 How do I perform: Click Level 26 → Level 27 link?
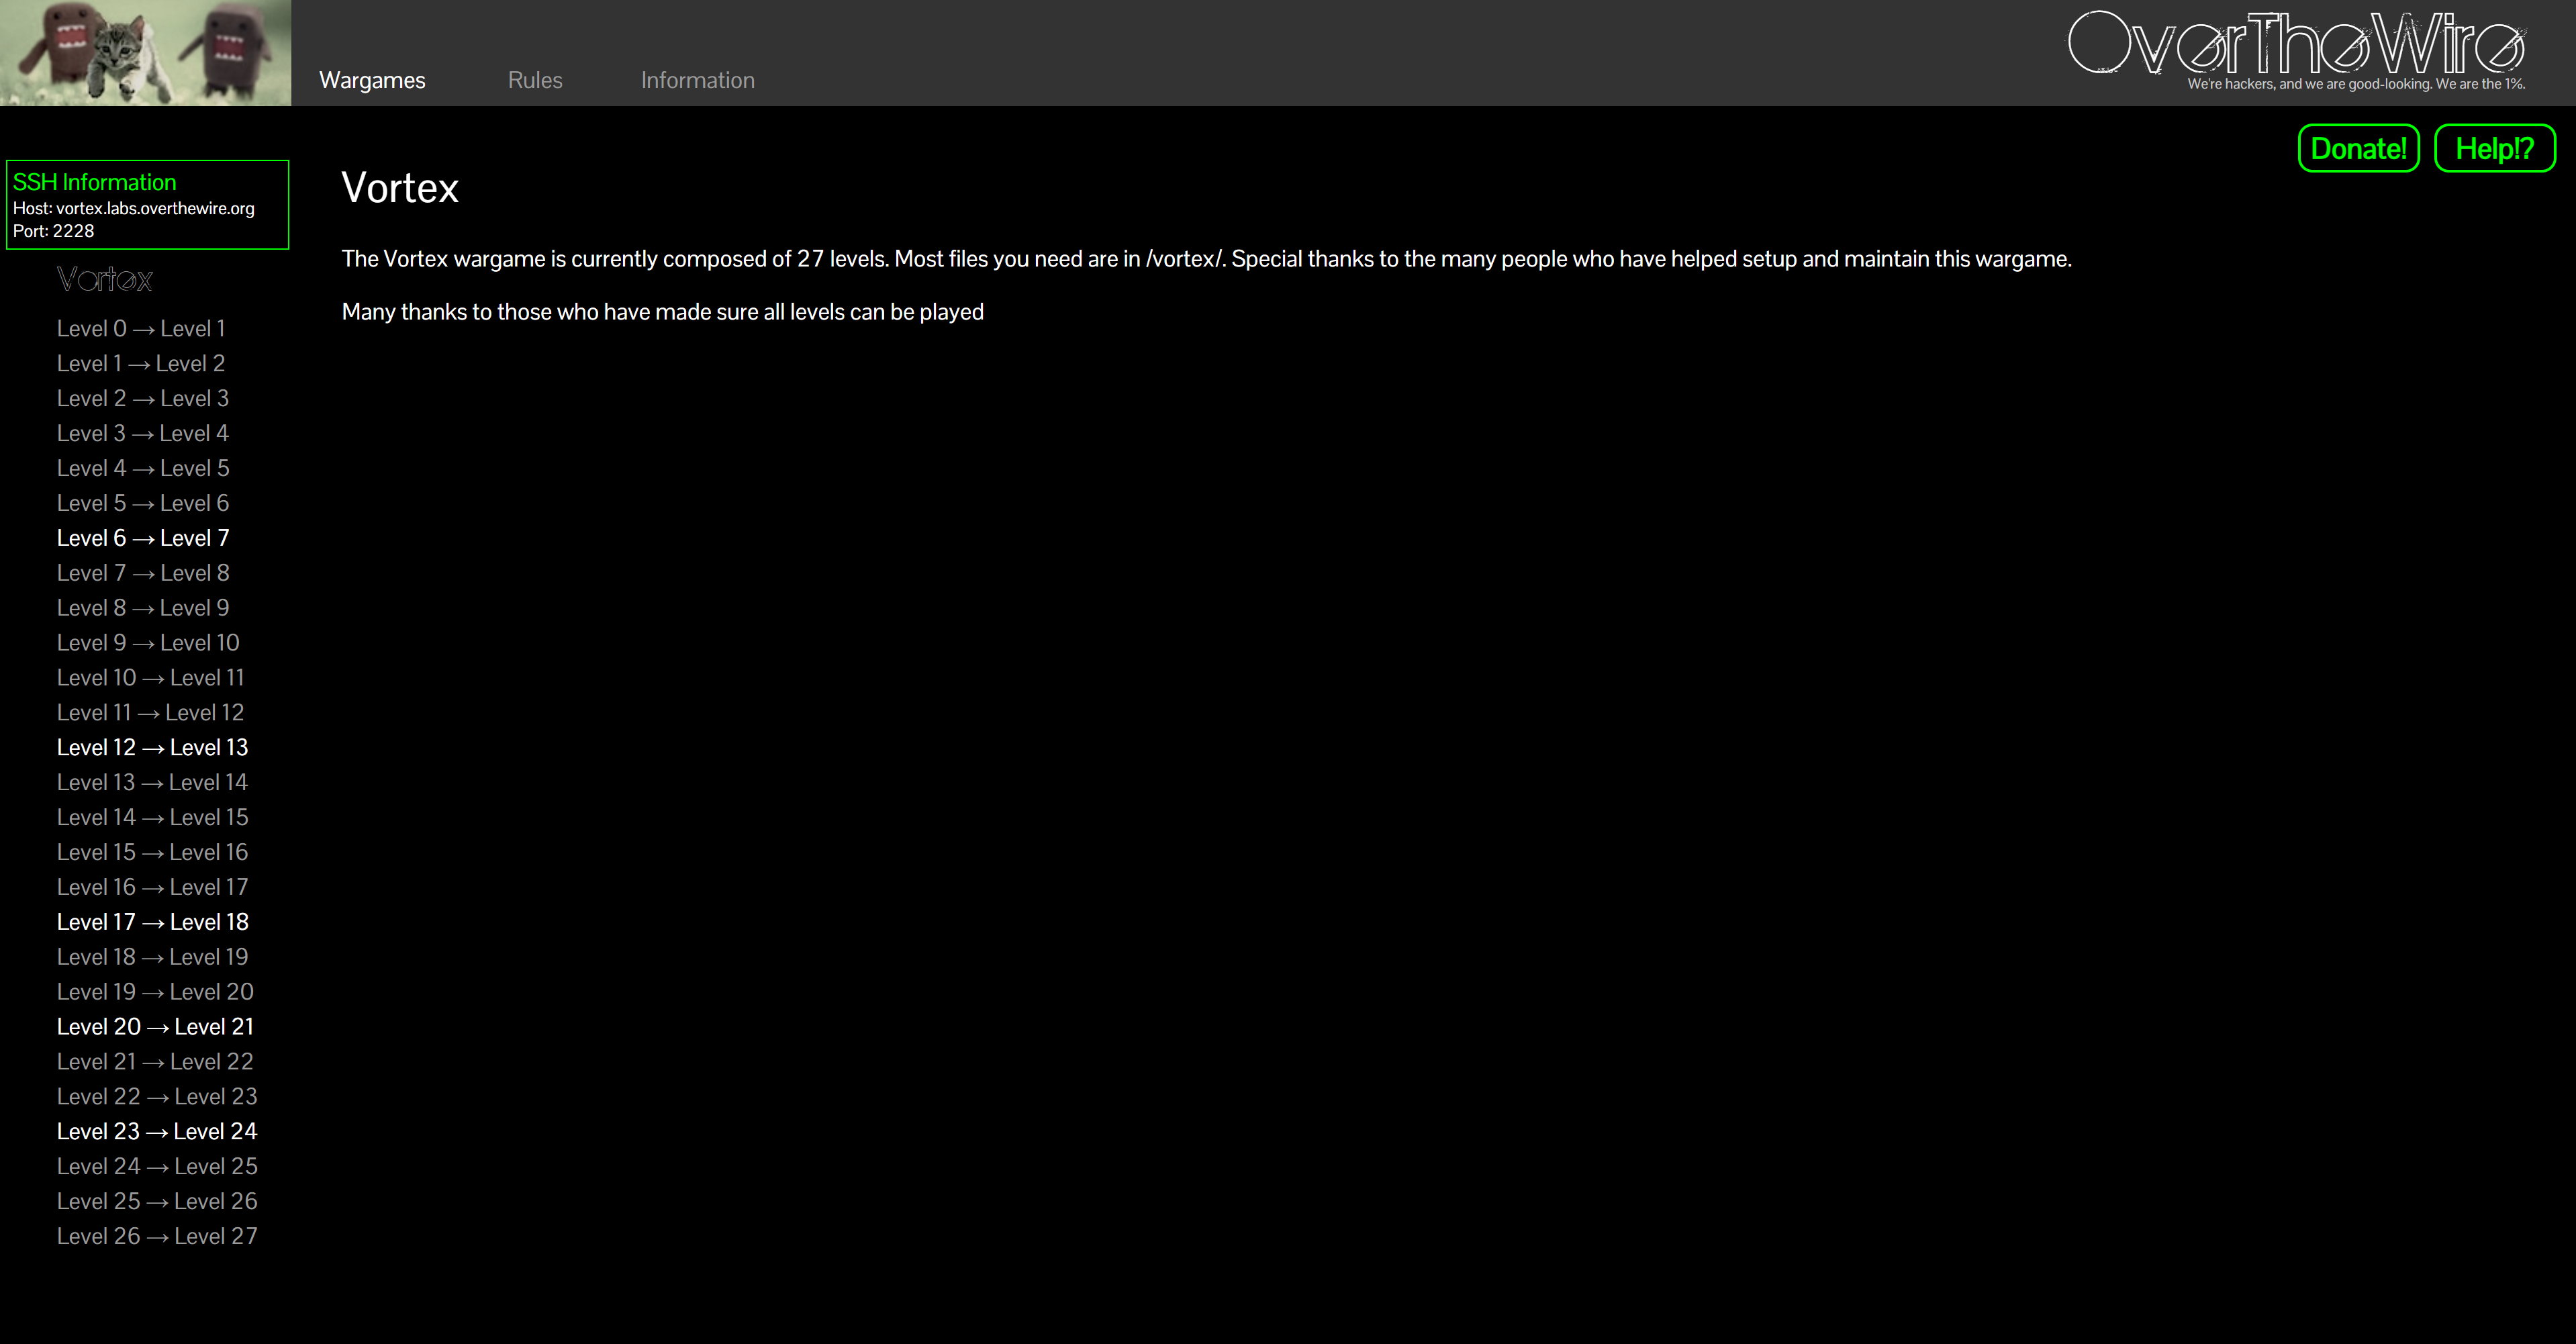pos(157,1237)
